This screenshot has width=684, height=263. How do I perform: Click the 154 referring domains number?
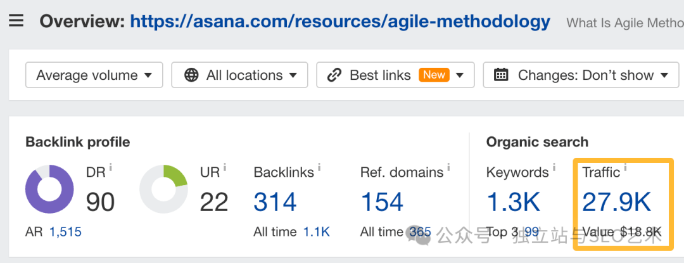[x=382, y=202]
